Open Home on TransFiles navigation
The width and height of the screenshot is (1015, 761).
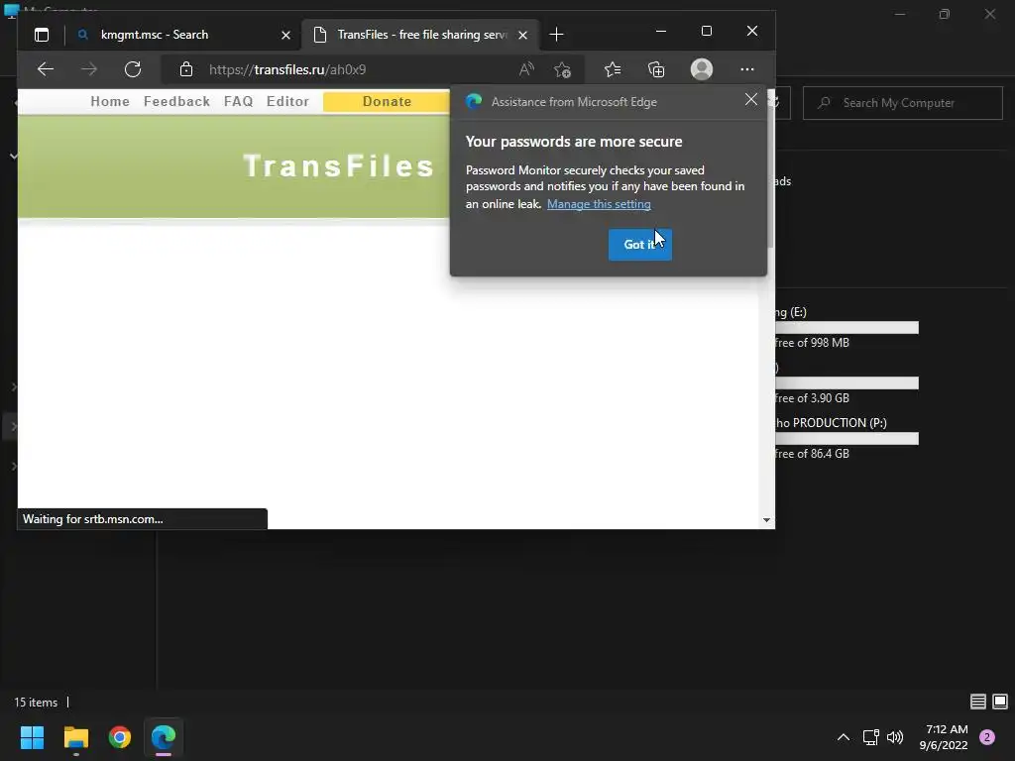[x=110, y=102]
